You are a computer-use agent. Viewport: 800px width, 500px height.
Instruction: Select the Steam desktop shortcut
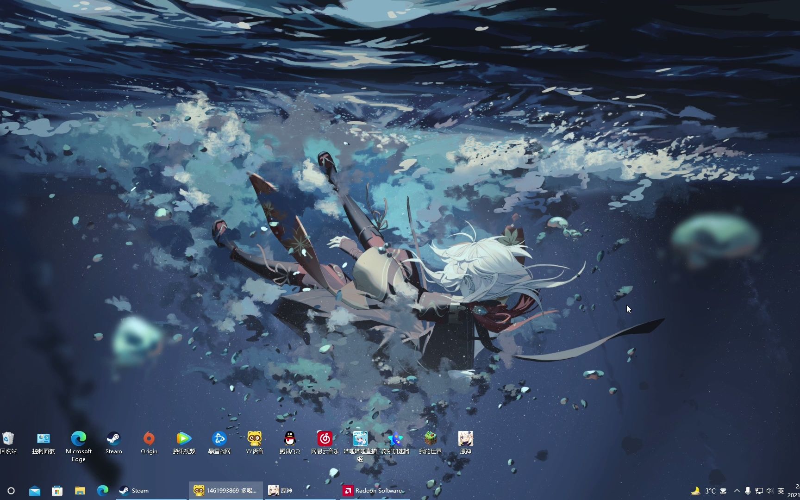click(113, 443)
